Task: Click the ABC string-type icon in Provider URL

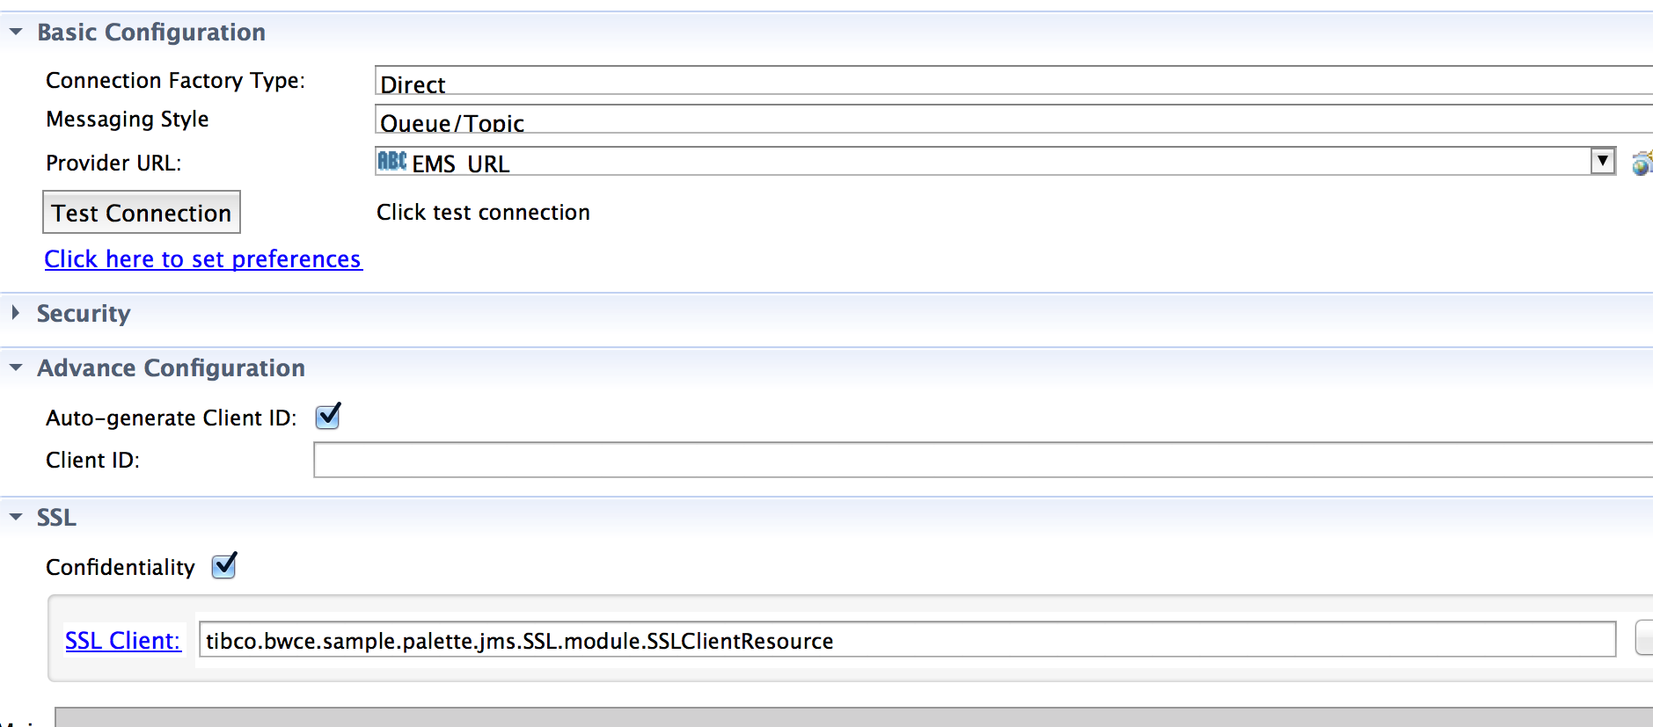Action: point(392,161)
